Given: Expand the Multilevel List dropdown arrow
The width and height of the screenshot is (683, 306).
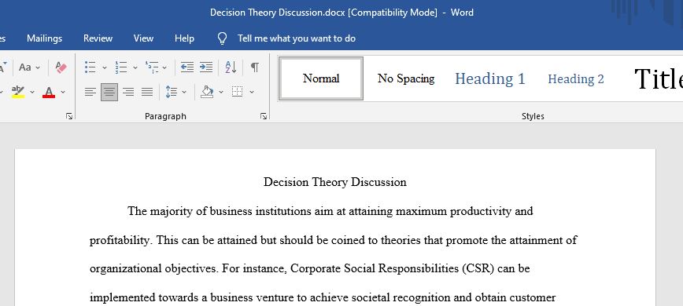Looking at the screenshot, I should (164, 67).
